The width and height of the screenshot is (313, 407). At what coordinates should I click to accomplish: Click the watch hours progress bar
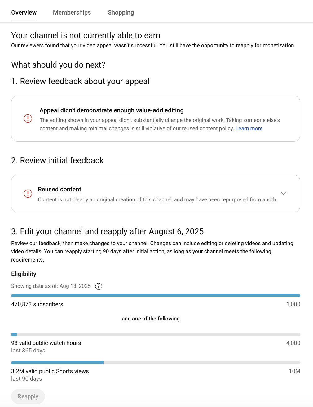pos(156,334)
